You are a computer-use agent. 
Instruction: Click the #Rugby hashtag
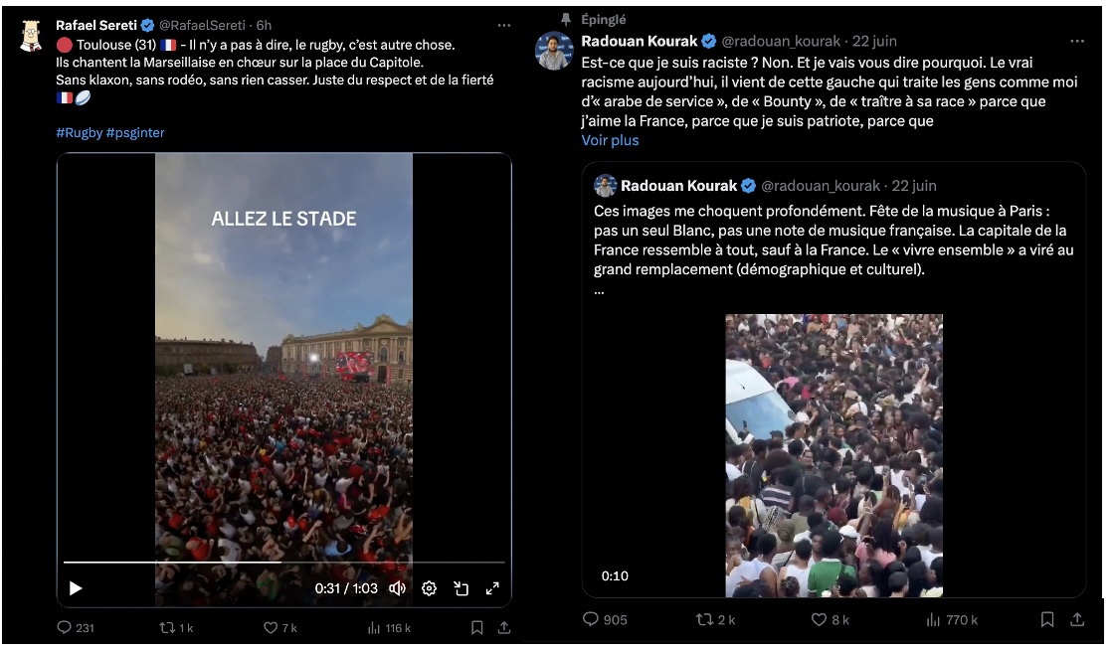[x=79, y=132]
